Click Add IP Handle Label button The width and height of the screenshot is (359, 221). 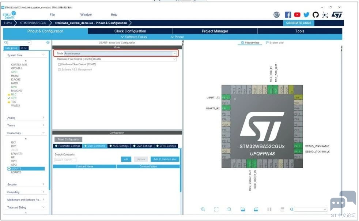click(165, 159)
